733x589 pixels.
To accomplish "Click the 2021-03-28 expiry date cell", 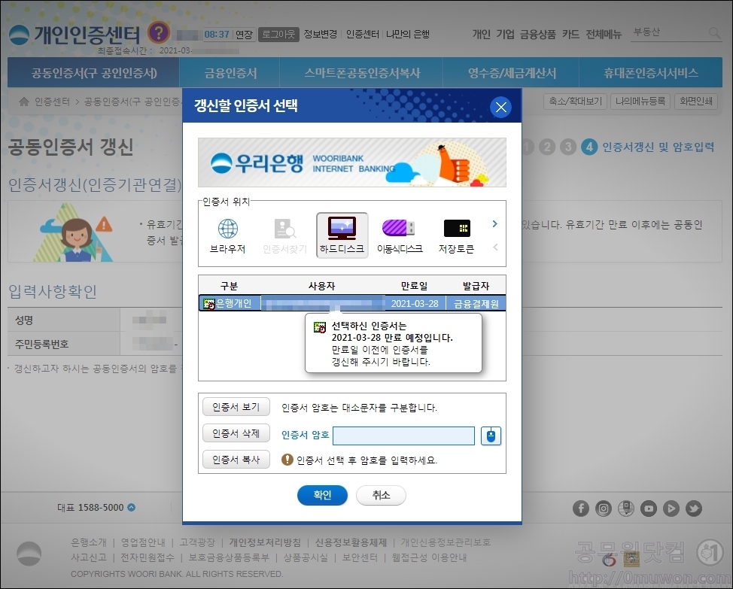I will coord(415,304).
